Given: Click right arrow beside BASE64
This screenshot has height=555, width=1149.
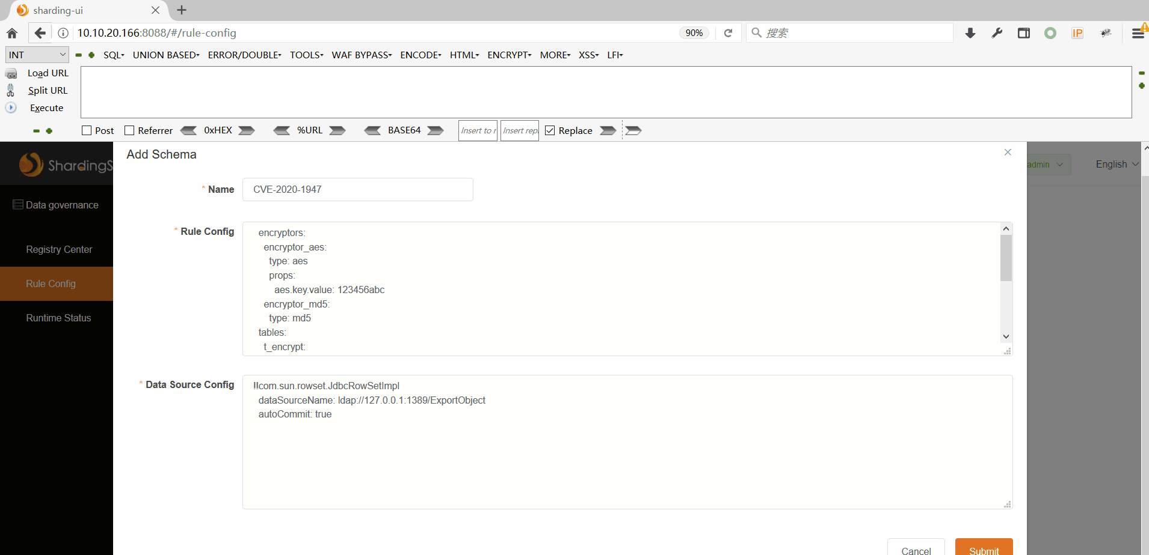Looking at the screenshot, I should click(x=436, y=130).
